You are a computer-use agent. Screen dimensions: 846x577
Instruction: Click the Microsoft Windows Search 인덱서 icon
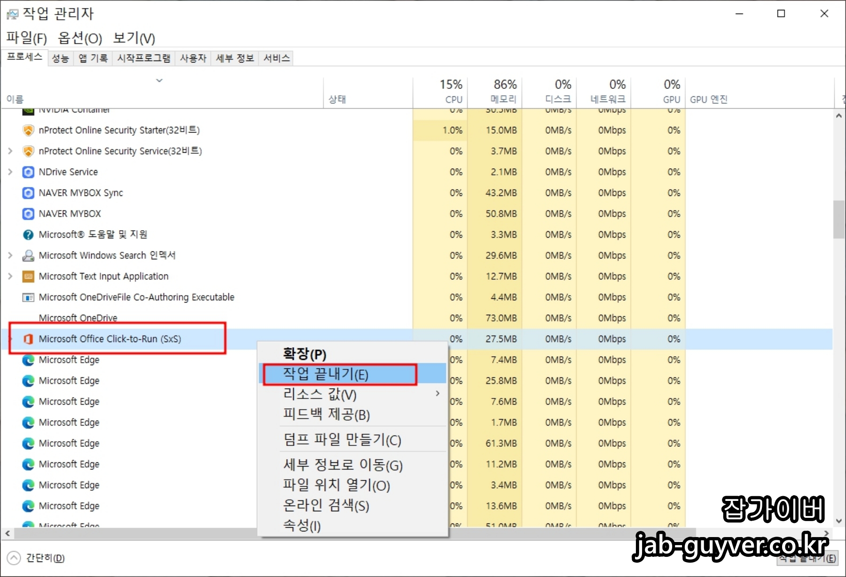28,255
